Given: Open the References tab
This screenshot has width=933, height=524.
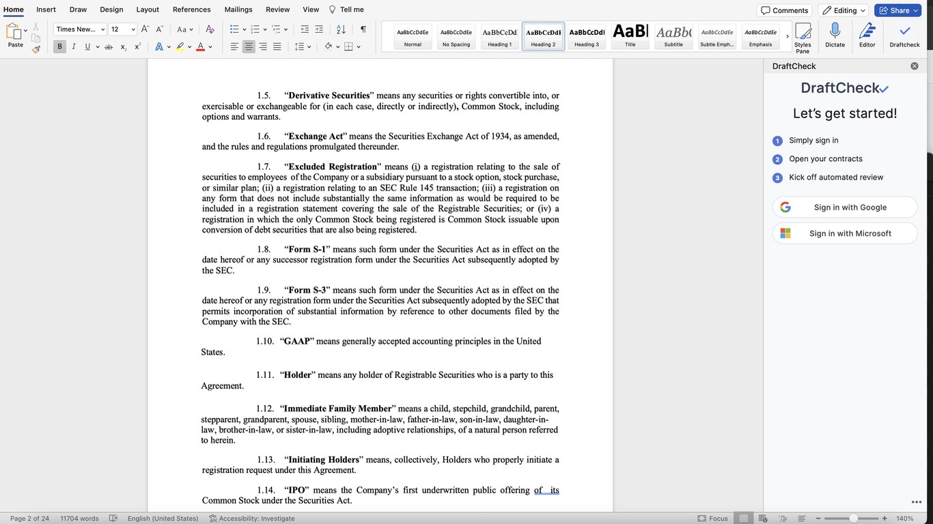Looking at the screenshot, I should pos(192,10).
